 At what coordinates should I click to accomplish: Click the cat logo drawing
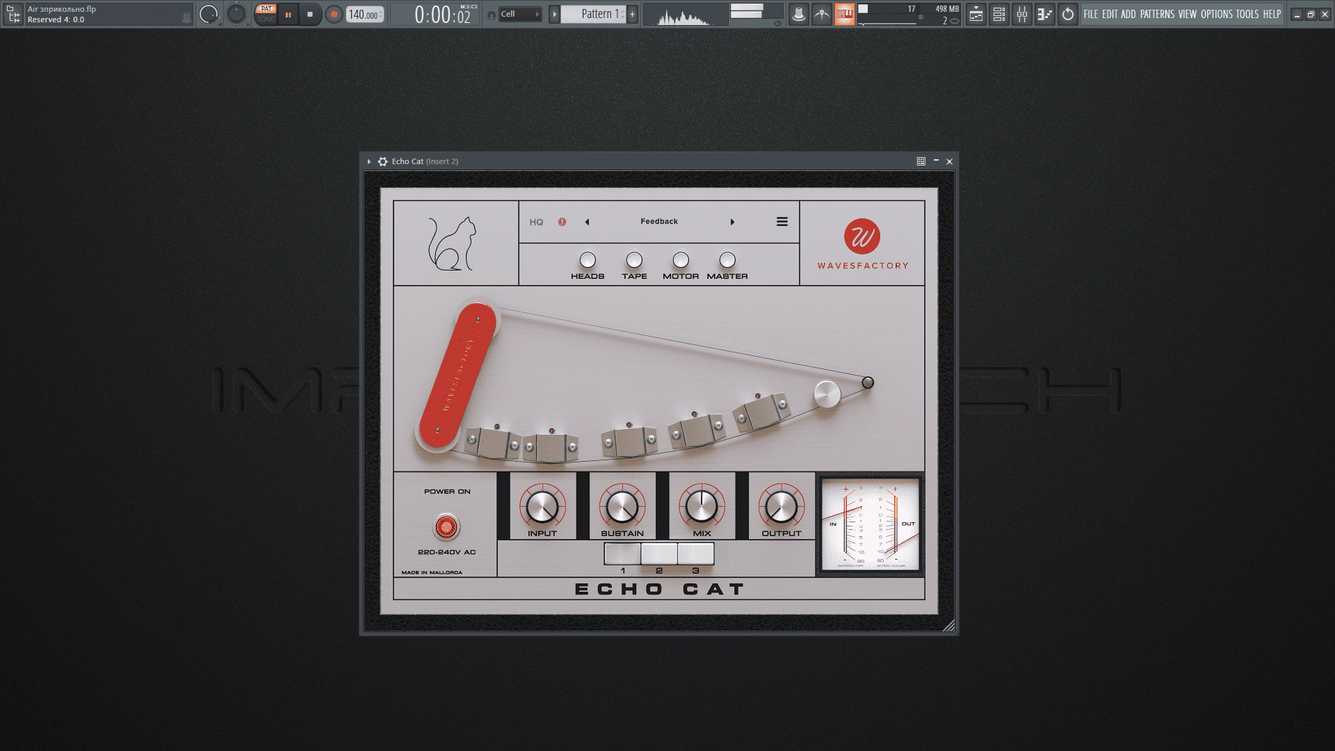click(452, 244)
